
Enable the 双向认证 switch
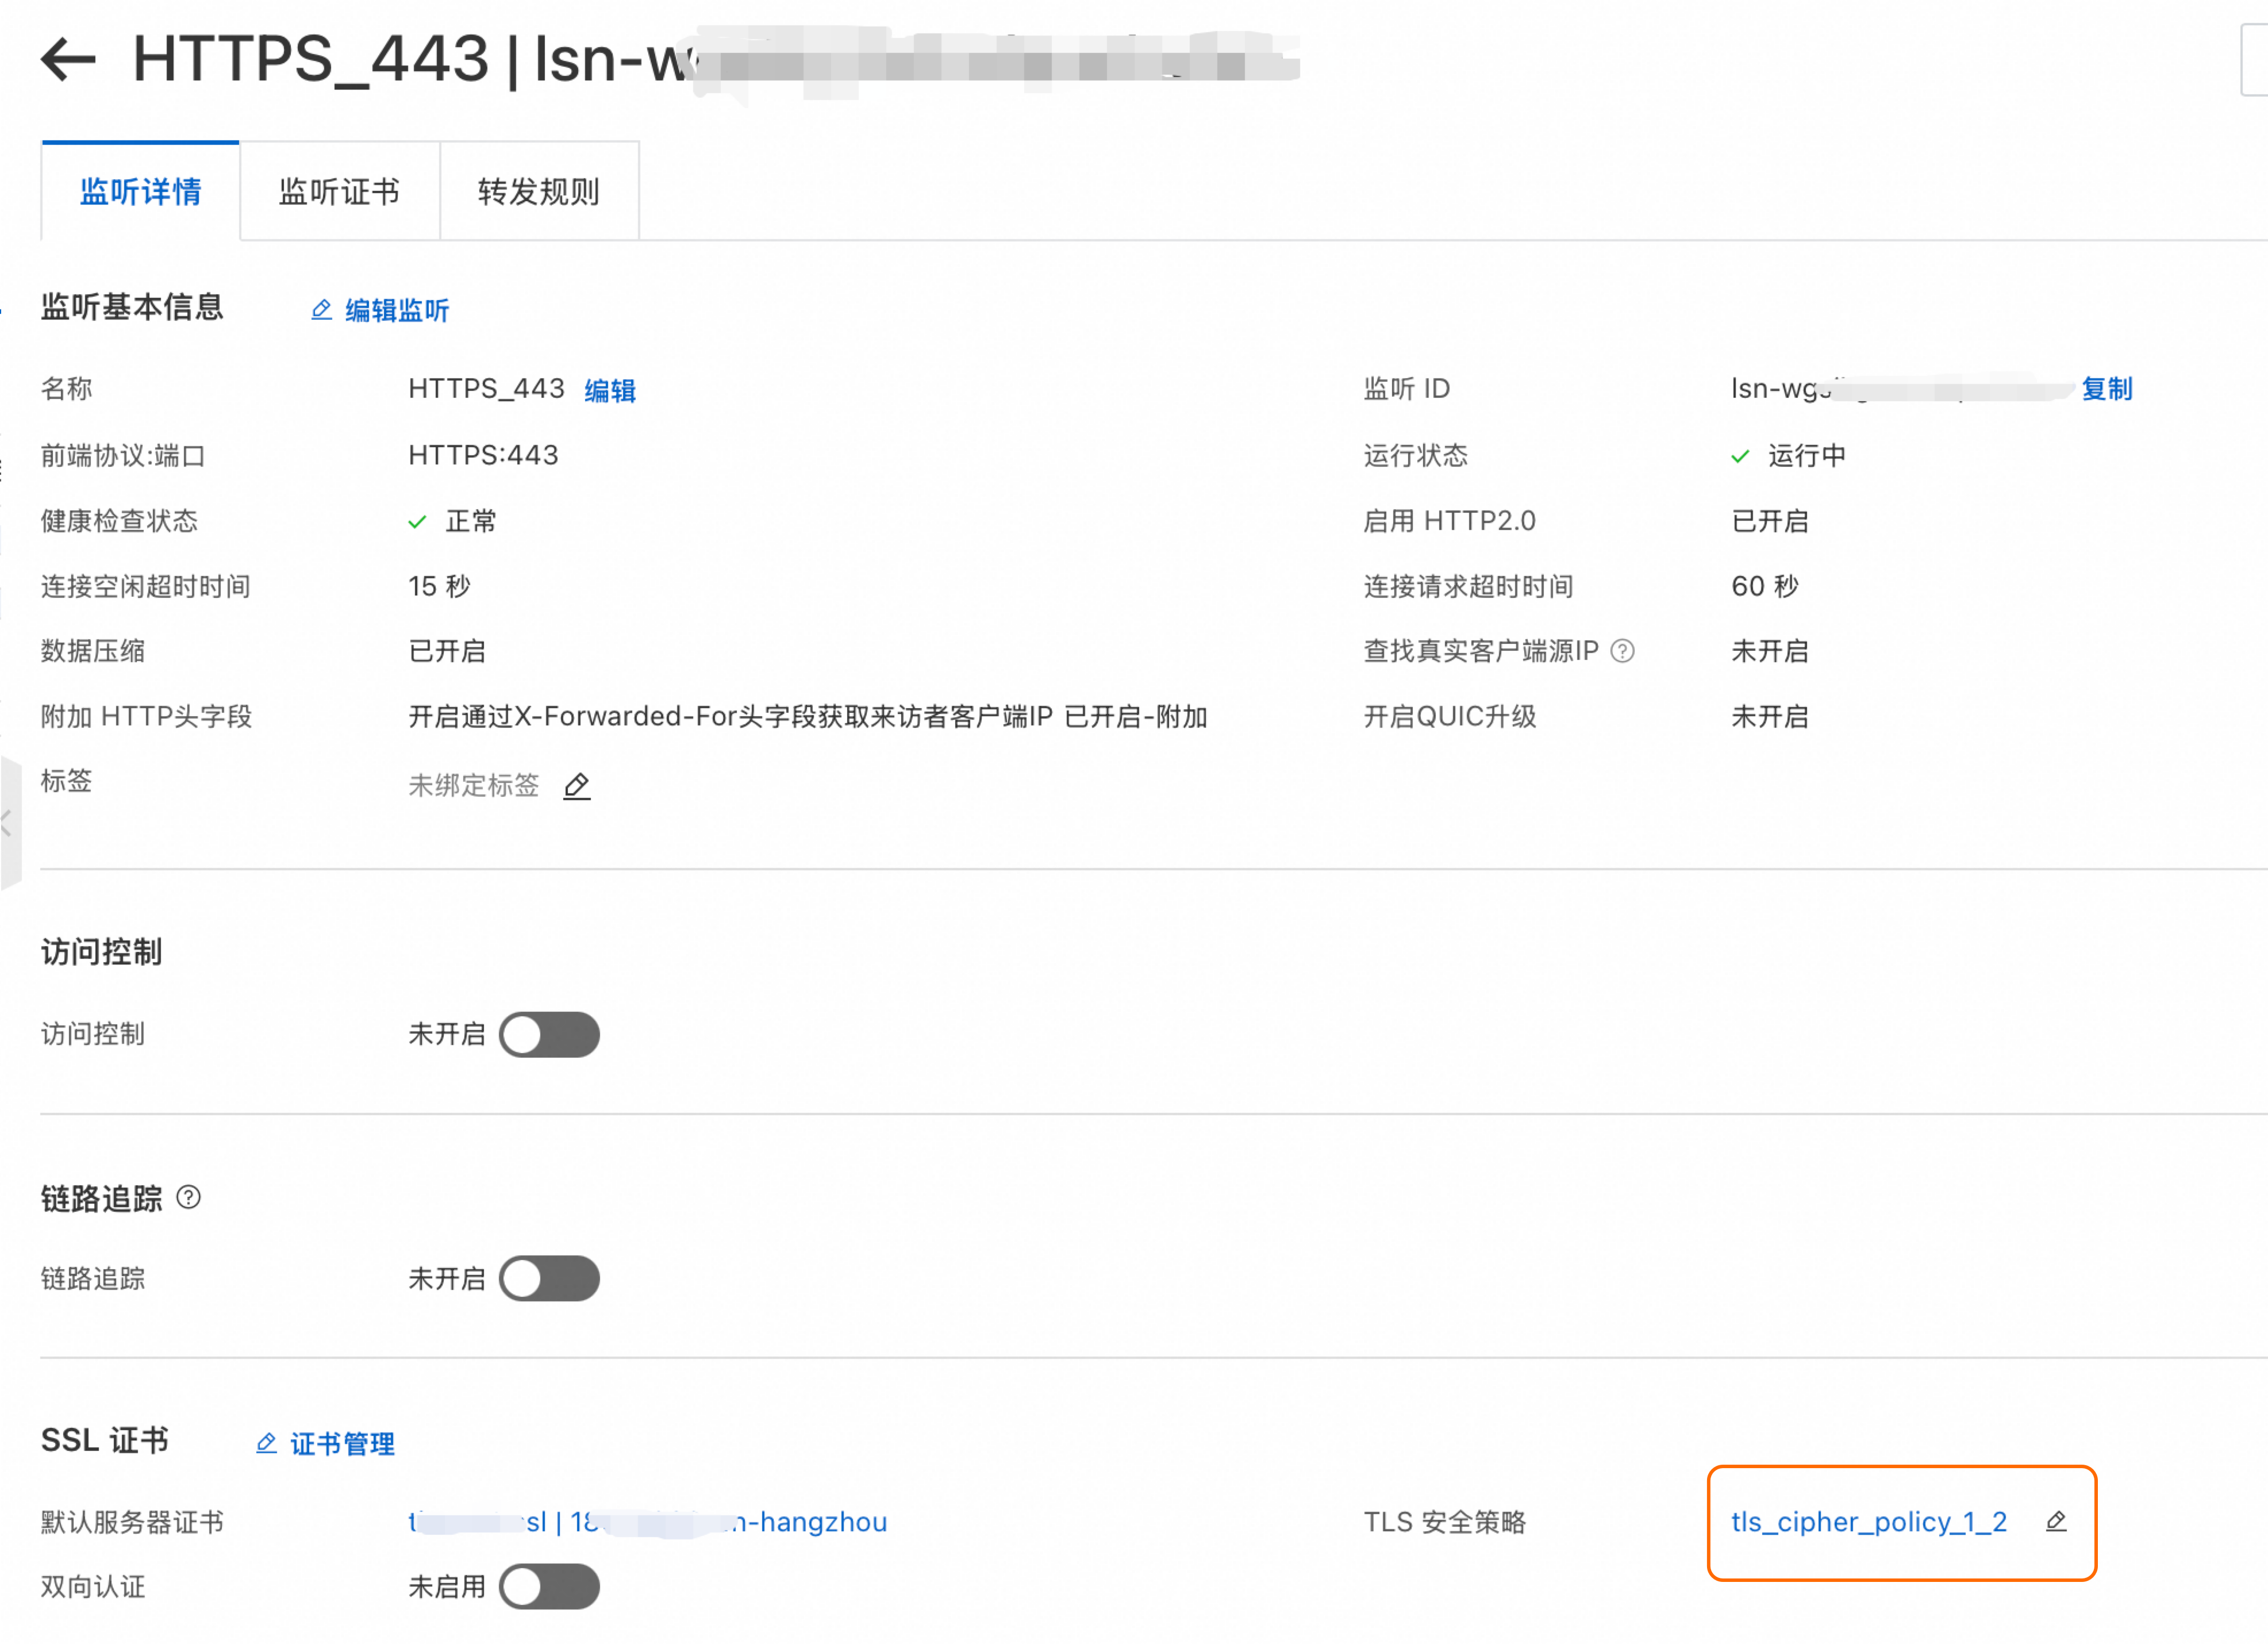tap(549, 1587)
